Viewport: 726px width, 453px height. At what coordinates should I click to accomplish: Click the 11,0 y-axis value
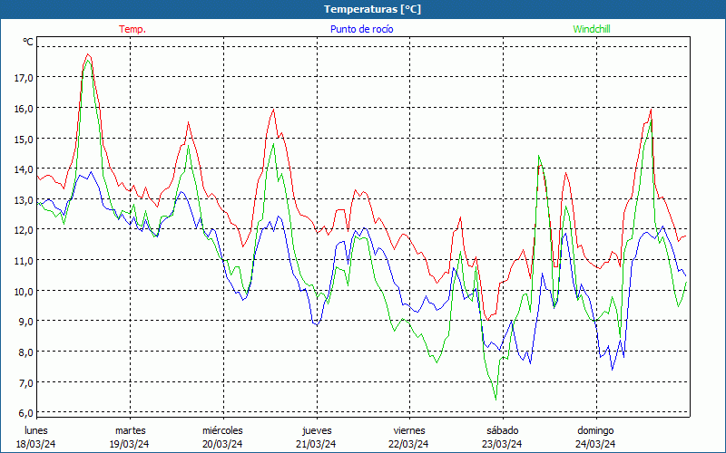pos(25,261)
